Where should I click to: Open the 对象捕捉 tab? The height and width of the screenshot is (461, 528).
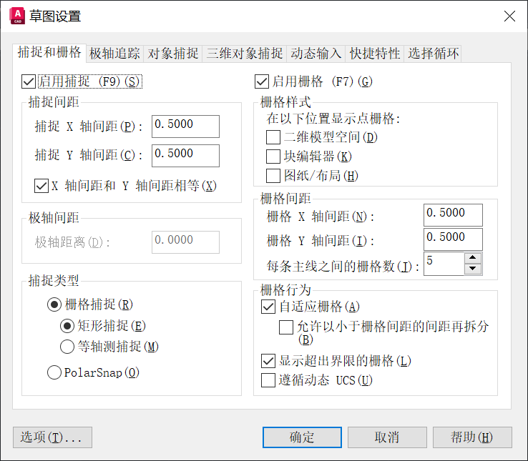(x=173, y=53)
